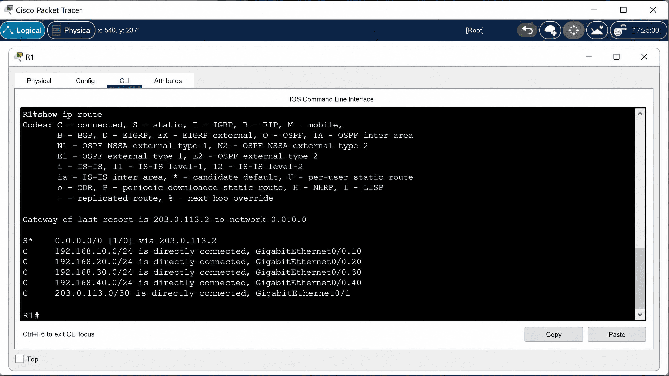Click the IOS Command Line Interface heading

(x=331, y=99)
